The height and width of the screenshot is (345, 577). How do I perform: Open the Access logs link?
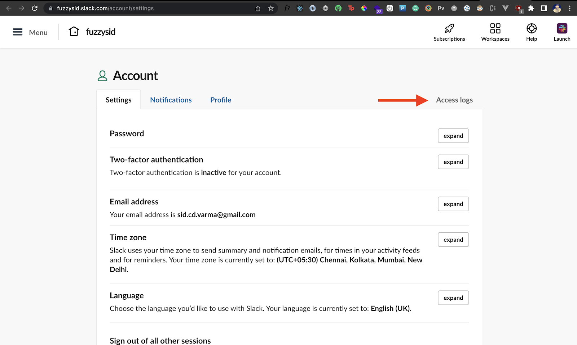click(x=454, y=100)
